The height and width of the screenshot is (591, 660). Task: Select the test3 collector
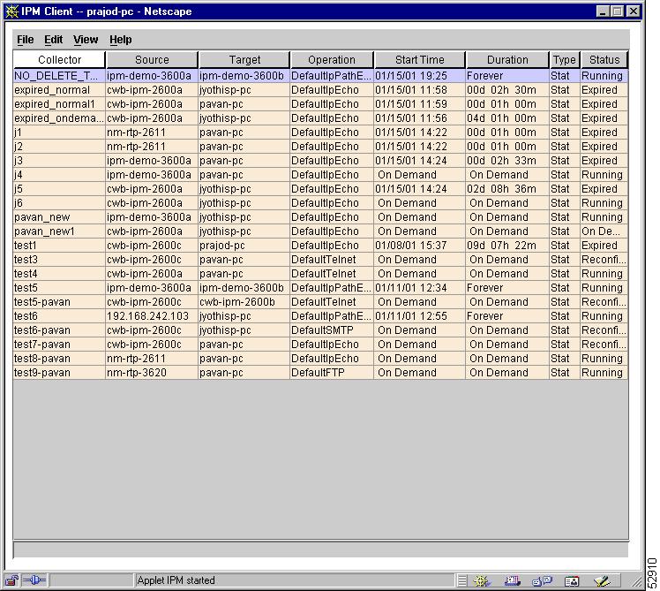click(320, 260)
